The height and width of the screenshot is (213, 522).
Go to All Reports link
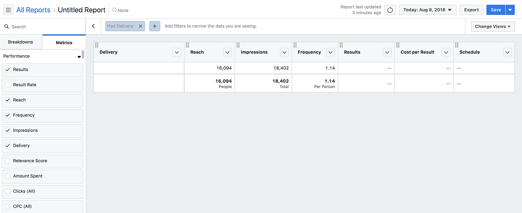pos(33,10)
